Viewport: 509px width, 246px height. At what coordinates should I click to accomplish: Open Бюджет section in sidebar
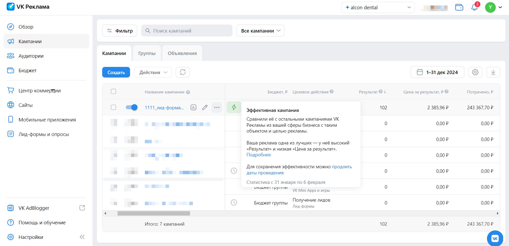(46, 70)
